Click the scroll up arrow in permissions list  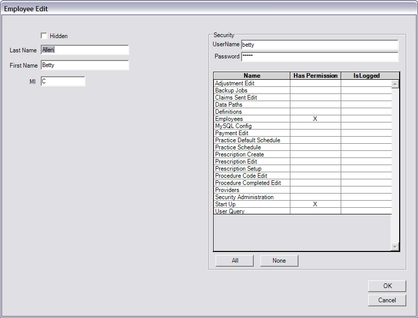click(x=395, y=84)
